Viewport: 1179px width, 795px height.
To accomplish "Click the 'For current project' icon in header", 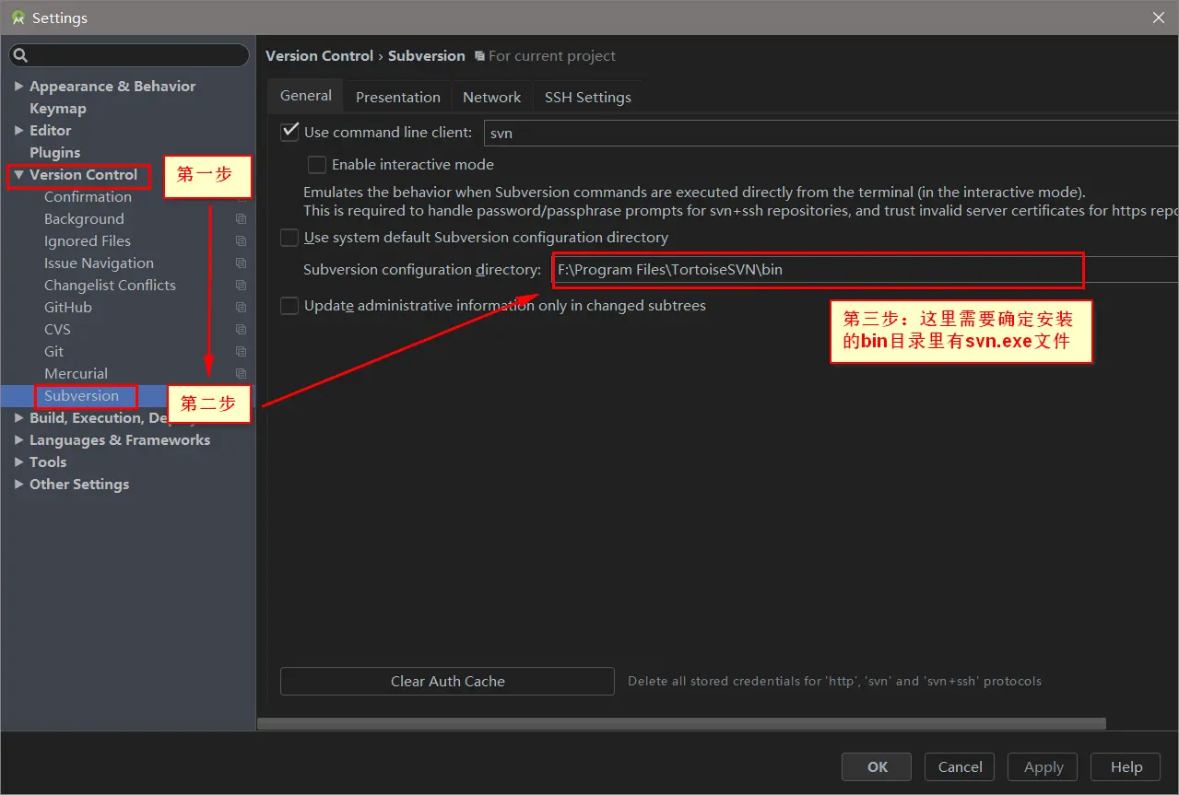I will tap(479, 56).
